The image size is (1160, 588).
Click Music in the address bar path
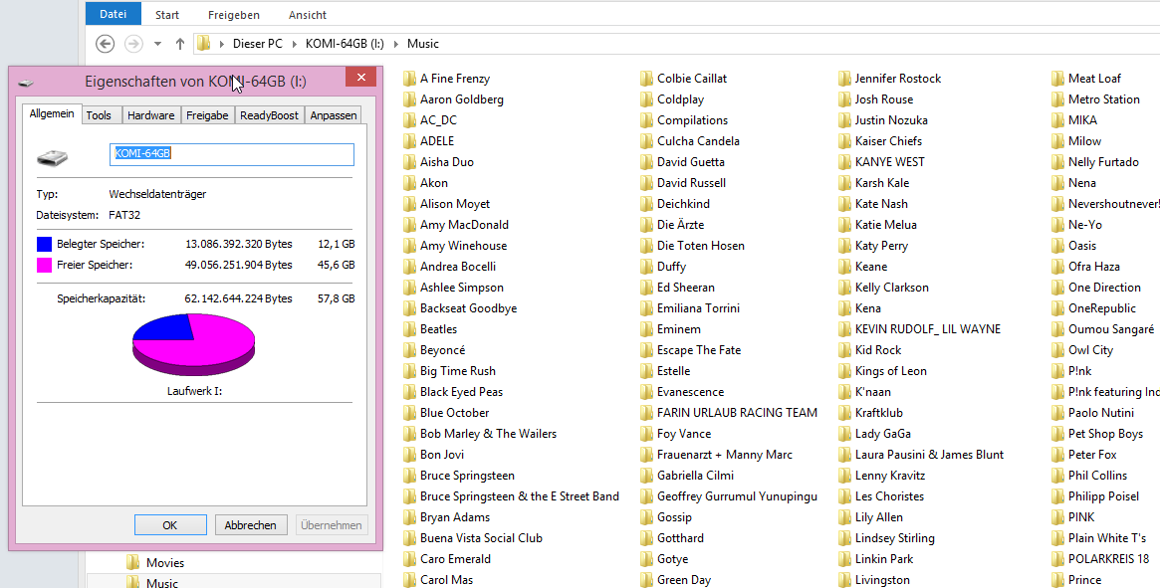coord(423,44)
